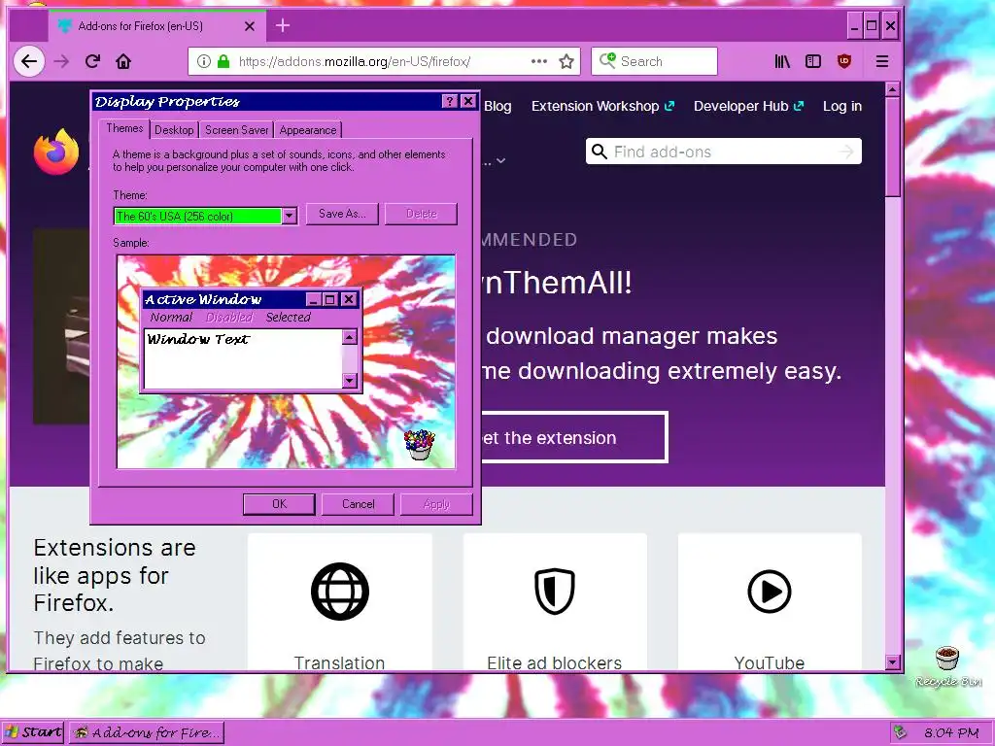Click the Elite ad blockers card label
Image resolution: width=995 pixels, height=746 pixels.
point(555,662)
